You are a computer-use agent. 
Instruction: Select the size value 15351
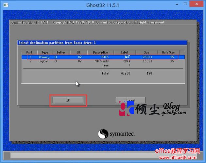click(147, 61)
